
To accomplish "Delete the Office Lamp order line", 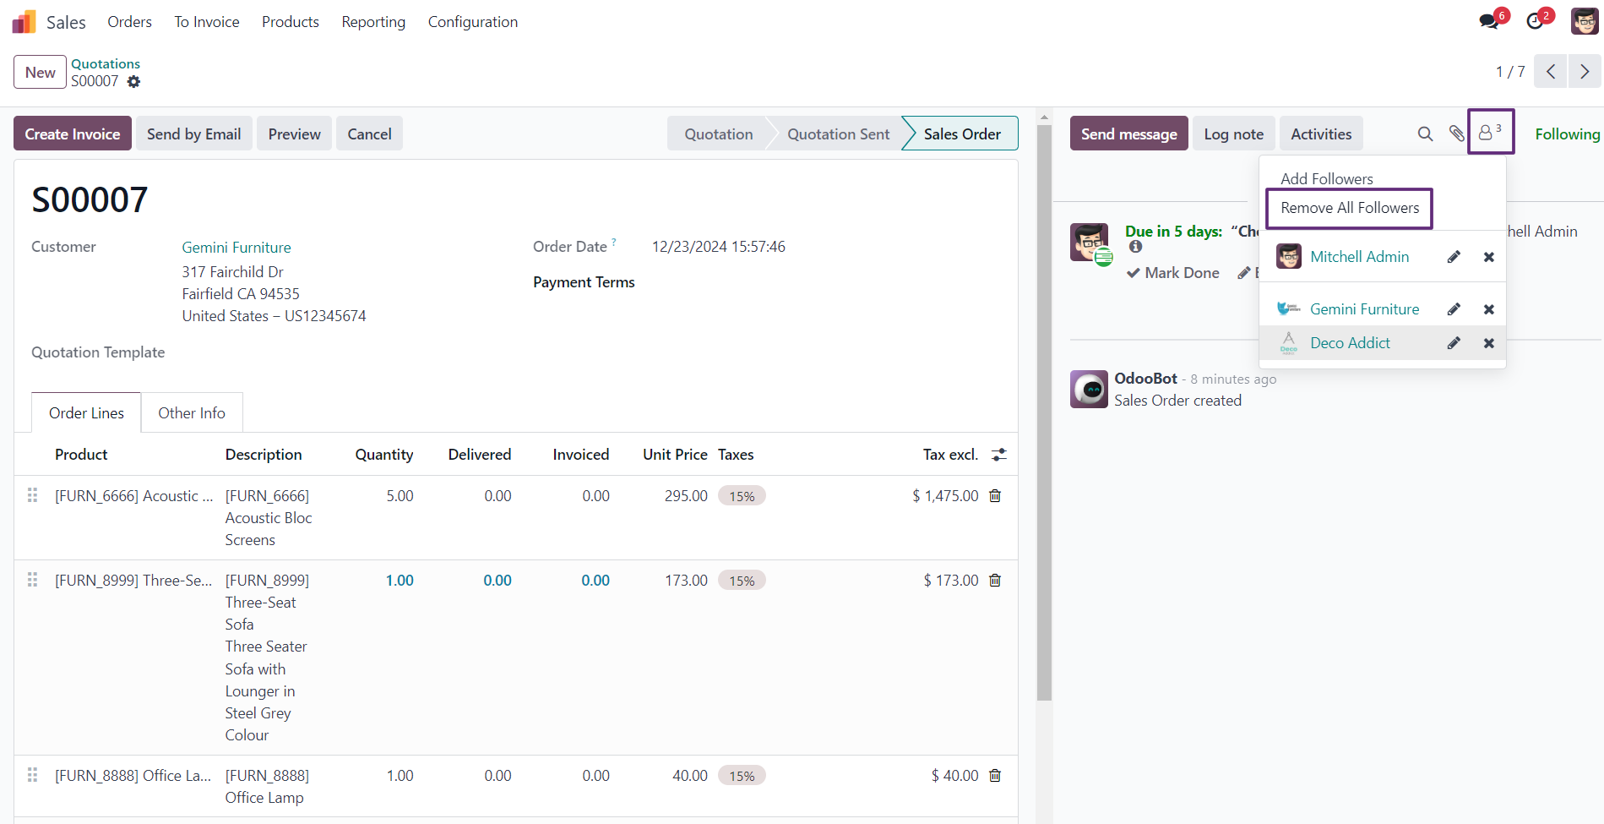I will pyautogui.click(x=995, y=776).
